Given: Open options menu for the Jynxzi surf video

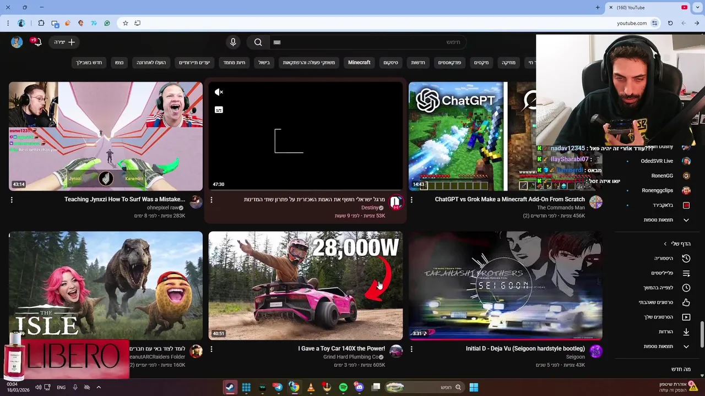Looking at the screenshot, I should 12,200.
